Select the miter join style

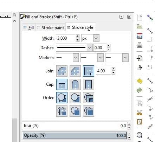click(89, 71)
